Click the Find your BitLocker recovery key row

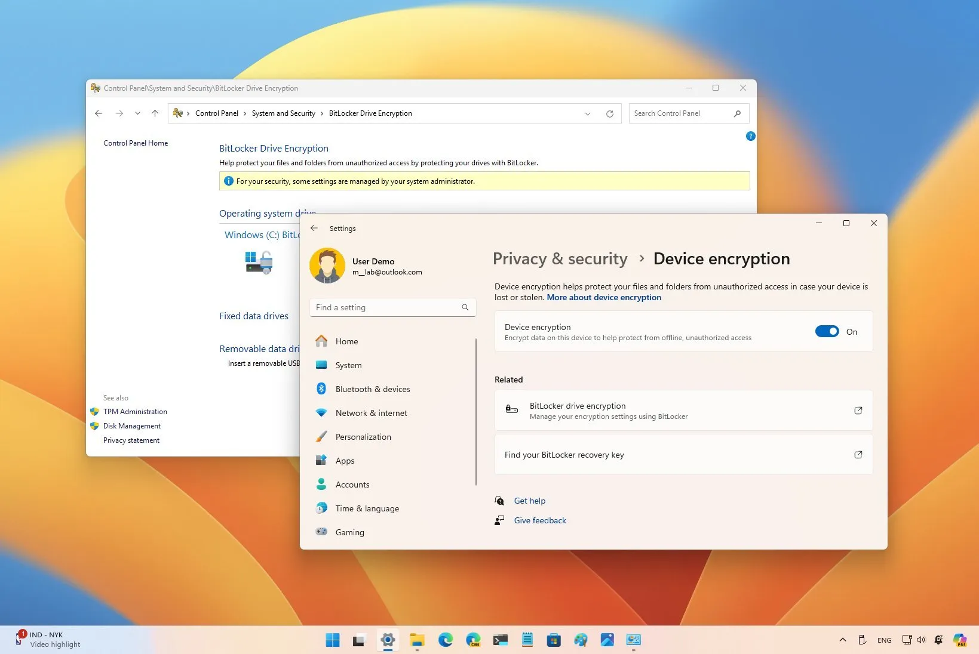[x=683, y=455]
